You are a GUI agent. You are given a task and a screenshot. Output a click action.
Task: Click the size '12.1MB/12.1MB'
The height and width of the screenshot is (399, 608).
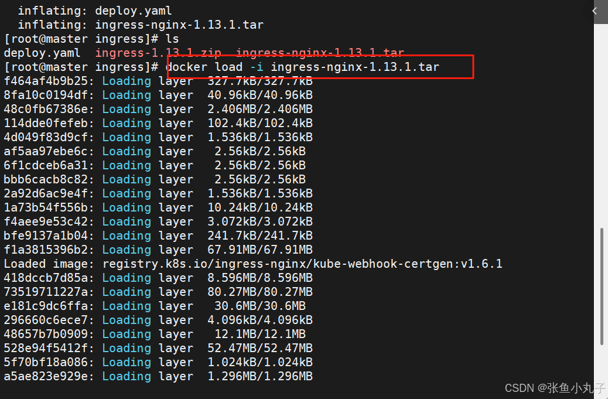point(260,334)
